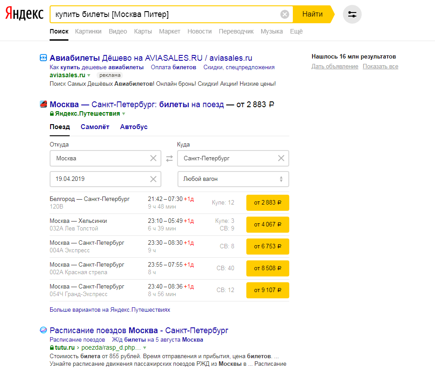Open Больше вариантов на Яндекс.Путешествиях link

(110, 310)
